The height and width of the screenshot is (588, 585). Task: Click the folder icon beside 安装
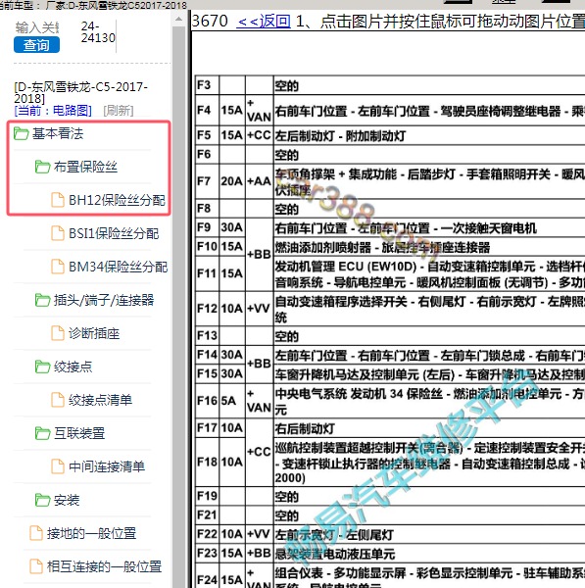(x=42, y=500)
